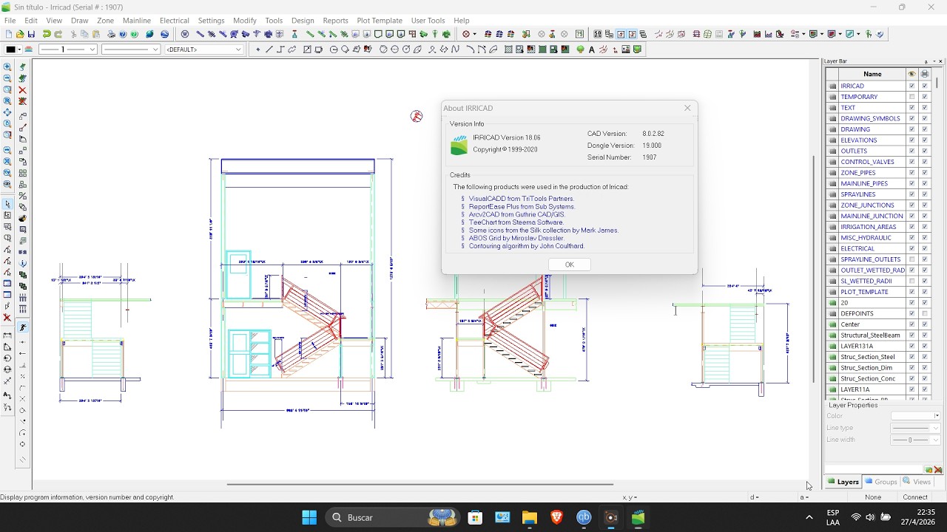The image size is (947, 532).
Task: Click the horizontal canvas scrollbar
Action: coord(420,485)
